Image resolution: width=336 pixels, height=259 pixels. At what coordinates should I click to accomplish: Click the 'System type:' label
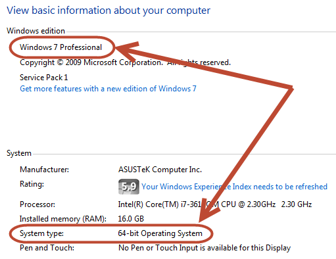[x=41, y=233]
